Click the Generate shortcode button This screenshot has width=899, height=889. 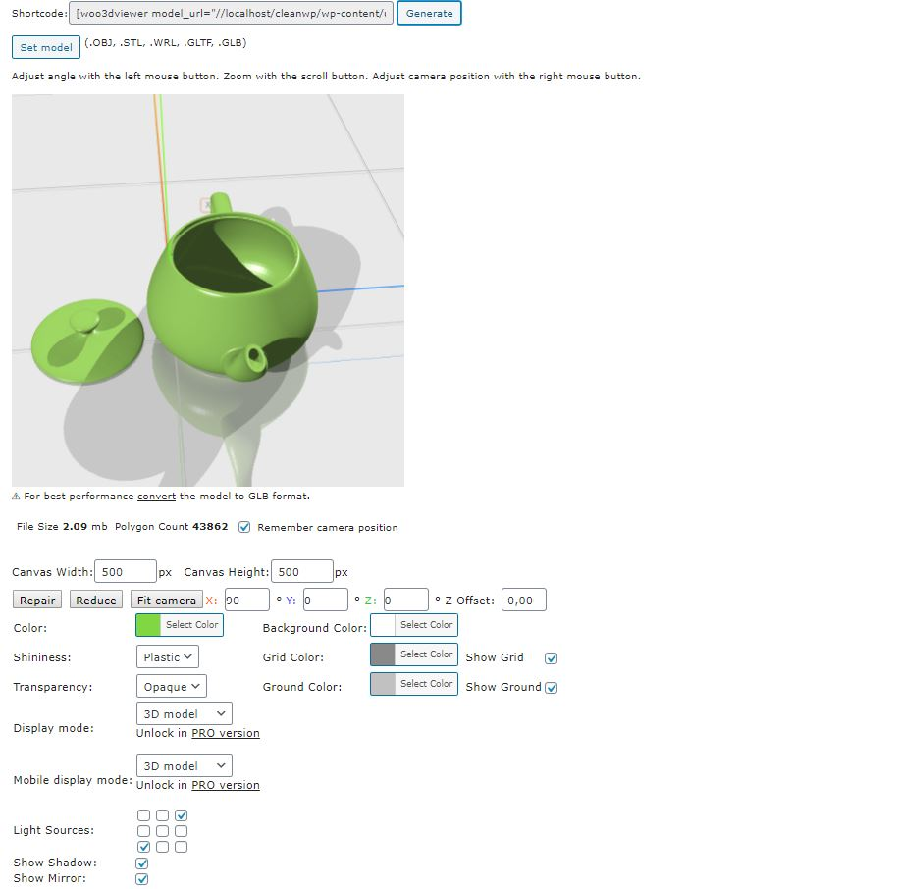[429, 13]
